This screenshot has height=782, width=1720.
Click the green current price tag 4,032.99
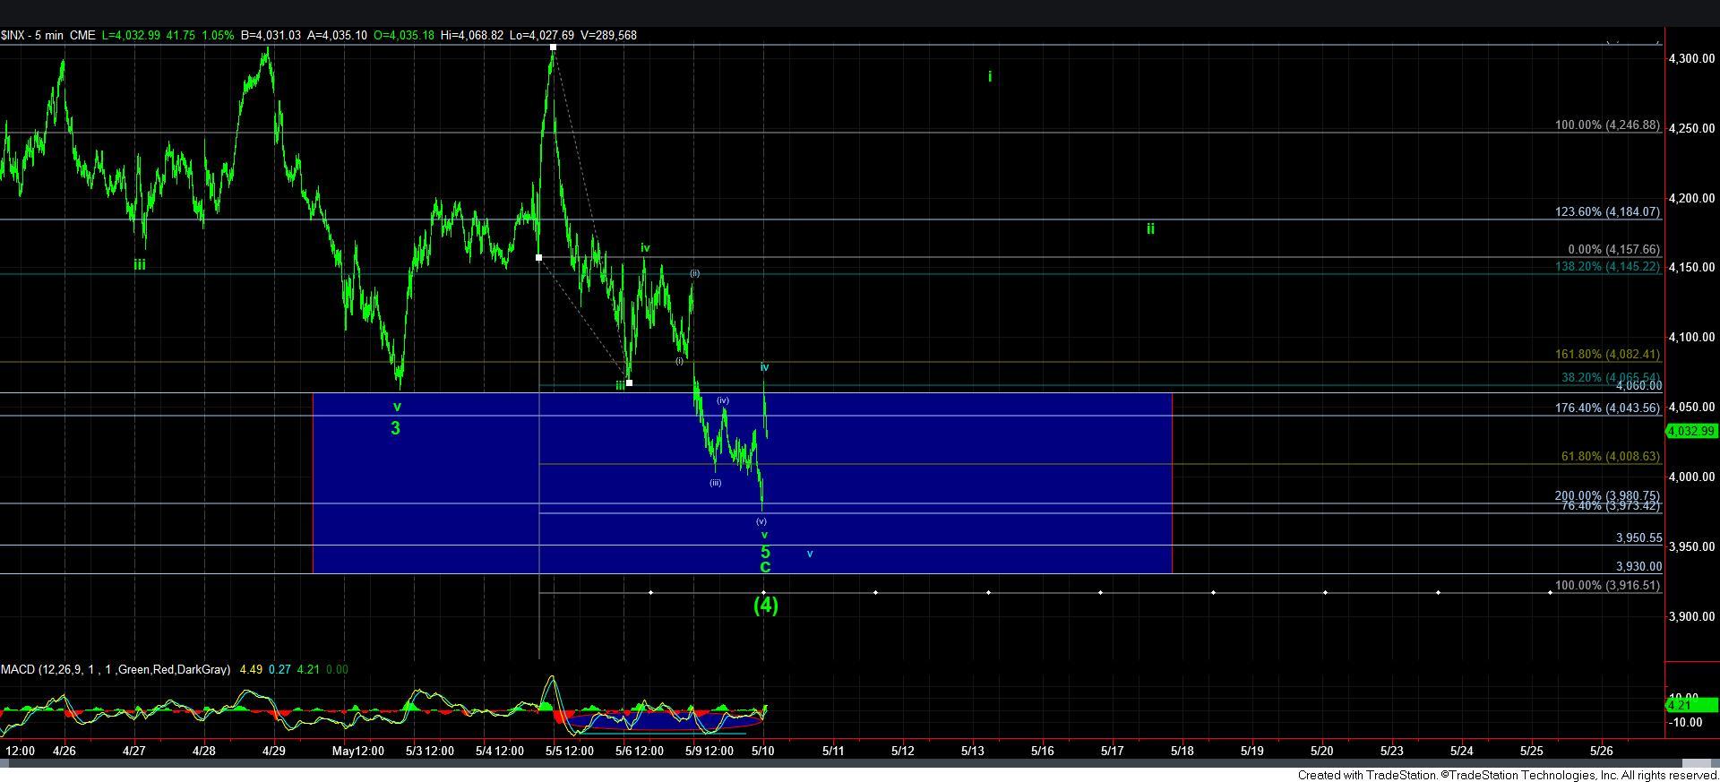pos(1690,431)
